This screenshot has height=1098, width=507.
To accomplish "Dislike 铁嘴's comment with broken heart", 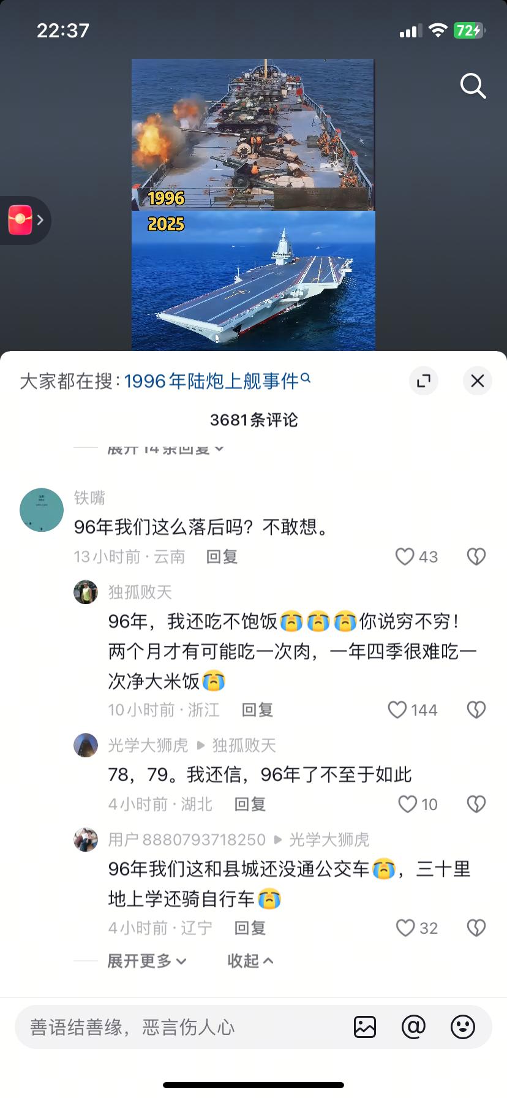I will tap(476, 556).
